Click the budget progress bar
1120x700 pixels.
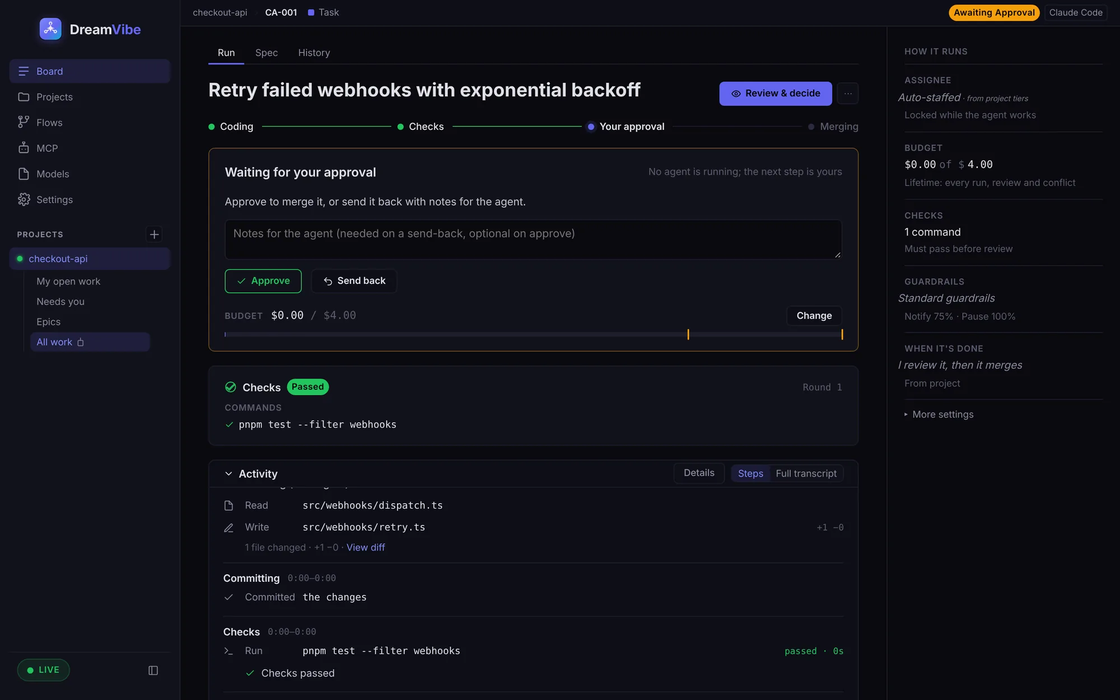click(533, 334)
